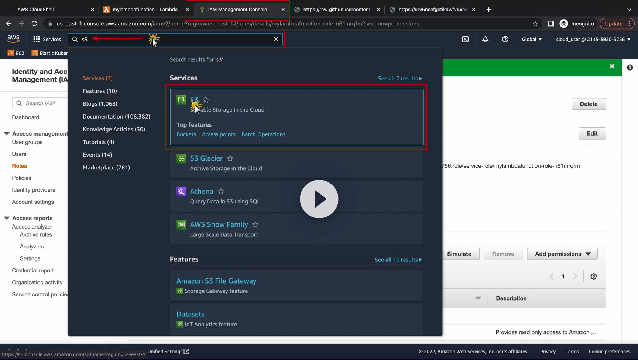638x360 pixels.
Task: Clear the search box with X
Action: [276, 39]
